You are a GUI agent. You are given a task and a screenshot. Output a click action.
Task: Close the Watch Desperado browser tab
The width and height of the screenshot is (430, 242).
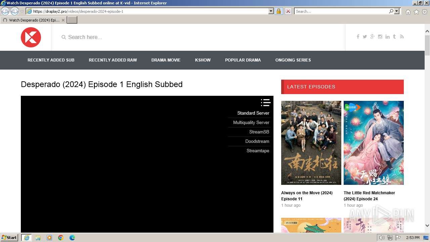(63, 20)
